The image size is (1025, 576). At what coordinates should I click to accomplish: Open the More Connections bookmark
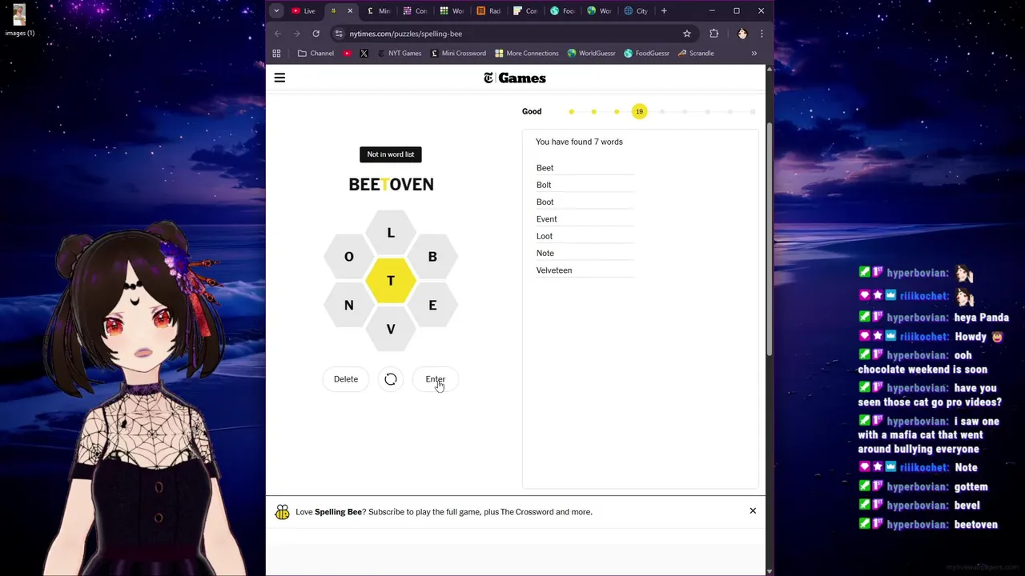526,54
